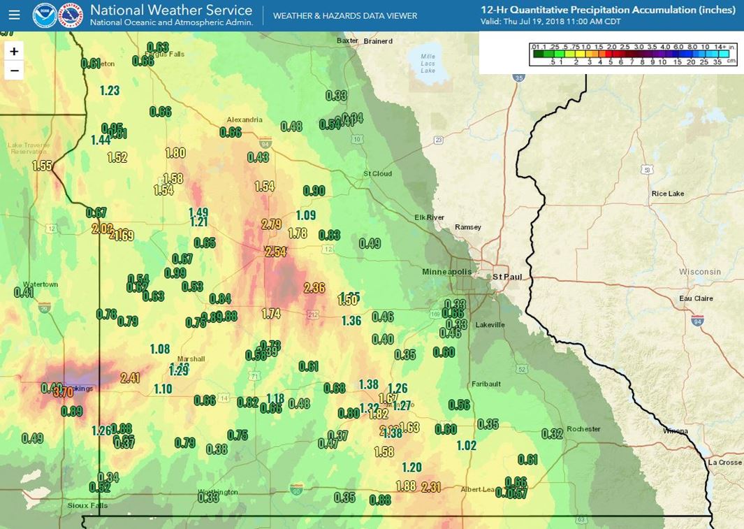Click National Weather Service title
The image size is (744, 529).
[x=171, y=10]
